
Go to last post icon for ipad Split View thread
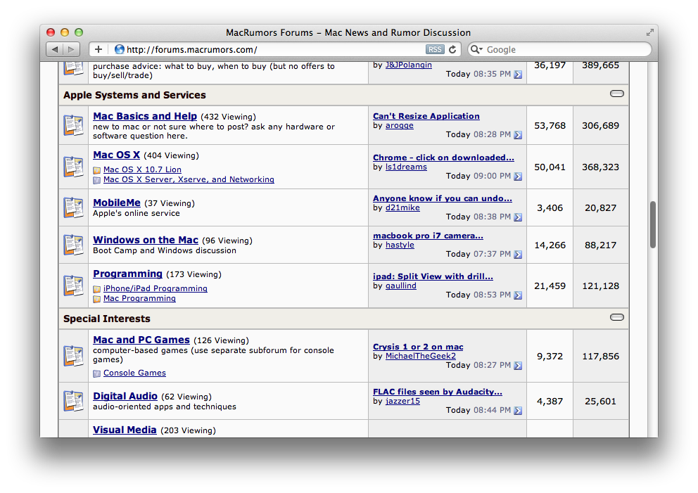pos(518,295)
